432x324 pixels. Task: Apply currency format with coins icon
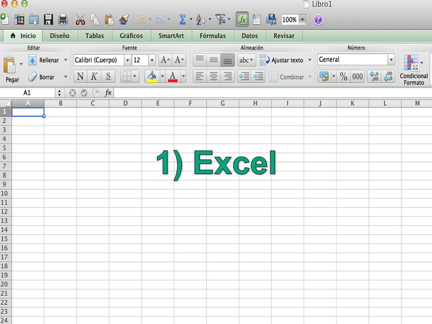324,76
